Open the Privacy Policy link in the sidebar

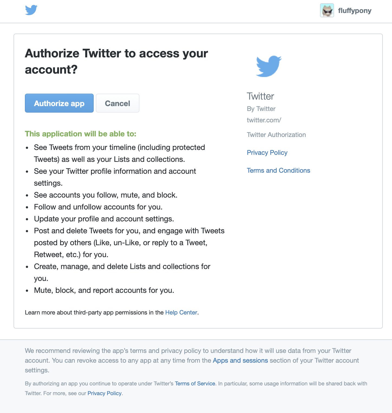tap(267, 152)
